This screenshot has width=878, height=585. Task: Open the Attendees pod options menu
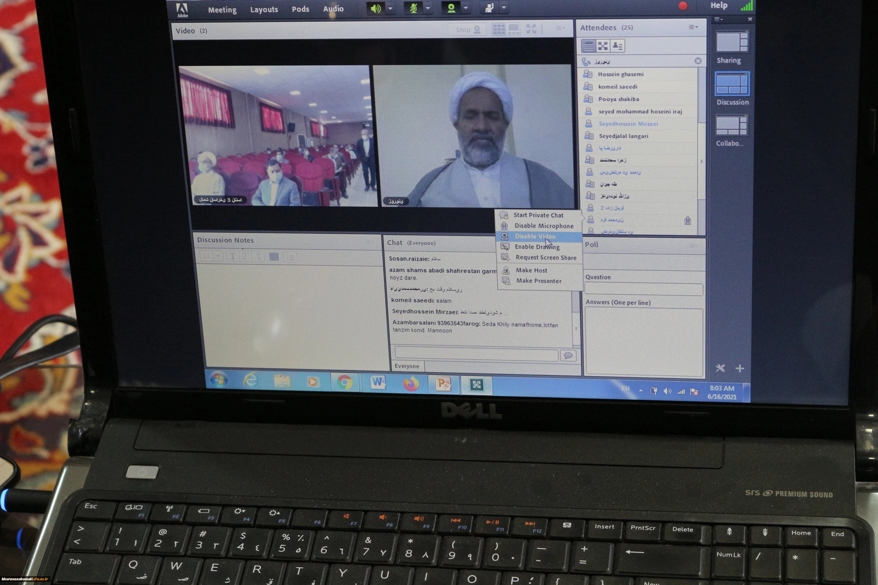click(x=693, y=27)
